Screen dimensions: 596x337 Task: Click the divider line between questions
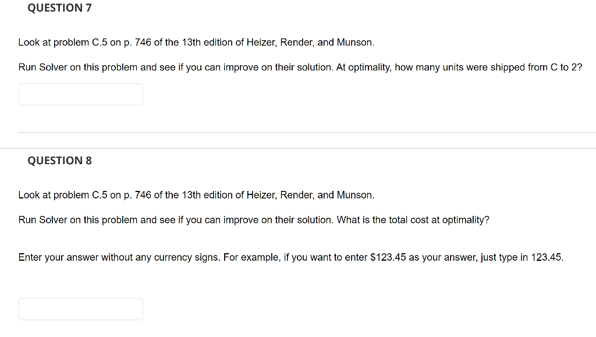(x=298, y=132)
